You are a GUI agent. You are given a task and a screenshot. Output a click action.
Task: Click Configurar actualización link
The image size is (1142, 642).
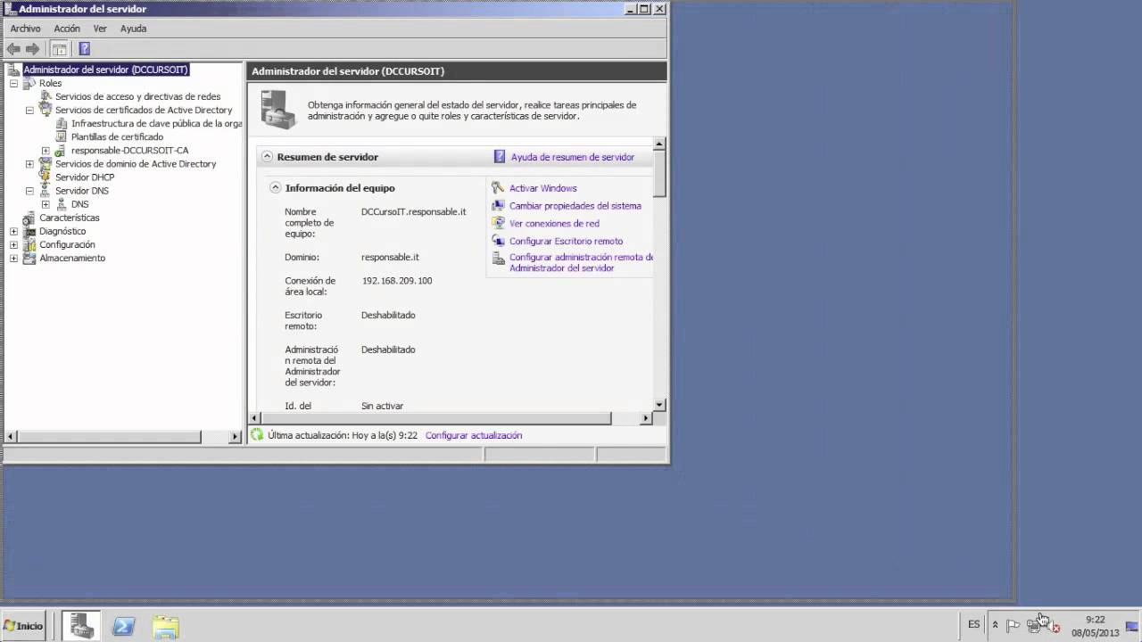474,435
